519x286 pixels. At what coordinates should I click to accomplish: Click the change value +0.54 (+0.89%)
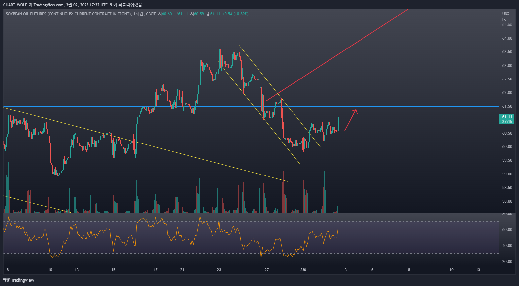coord(235,14)
